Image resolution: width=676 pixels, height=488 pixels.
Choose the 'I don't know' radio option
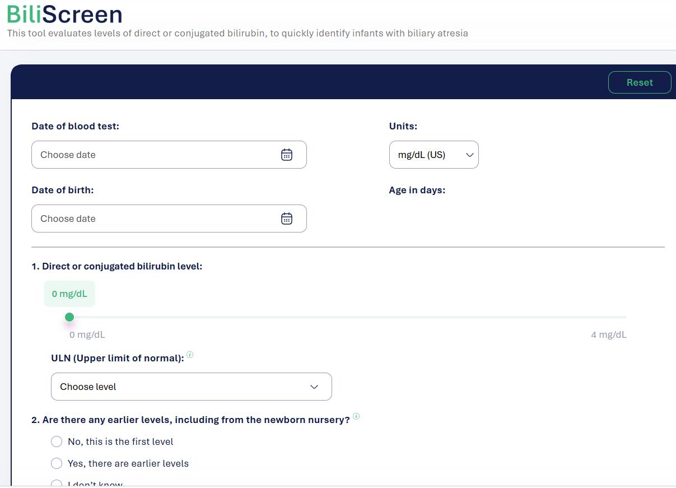click(57, 484)
